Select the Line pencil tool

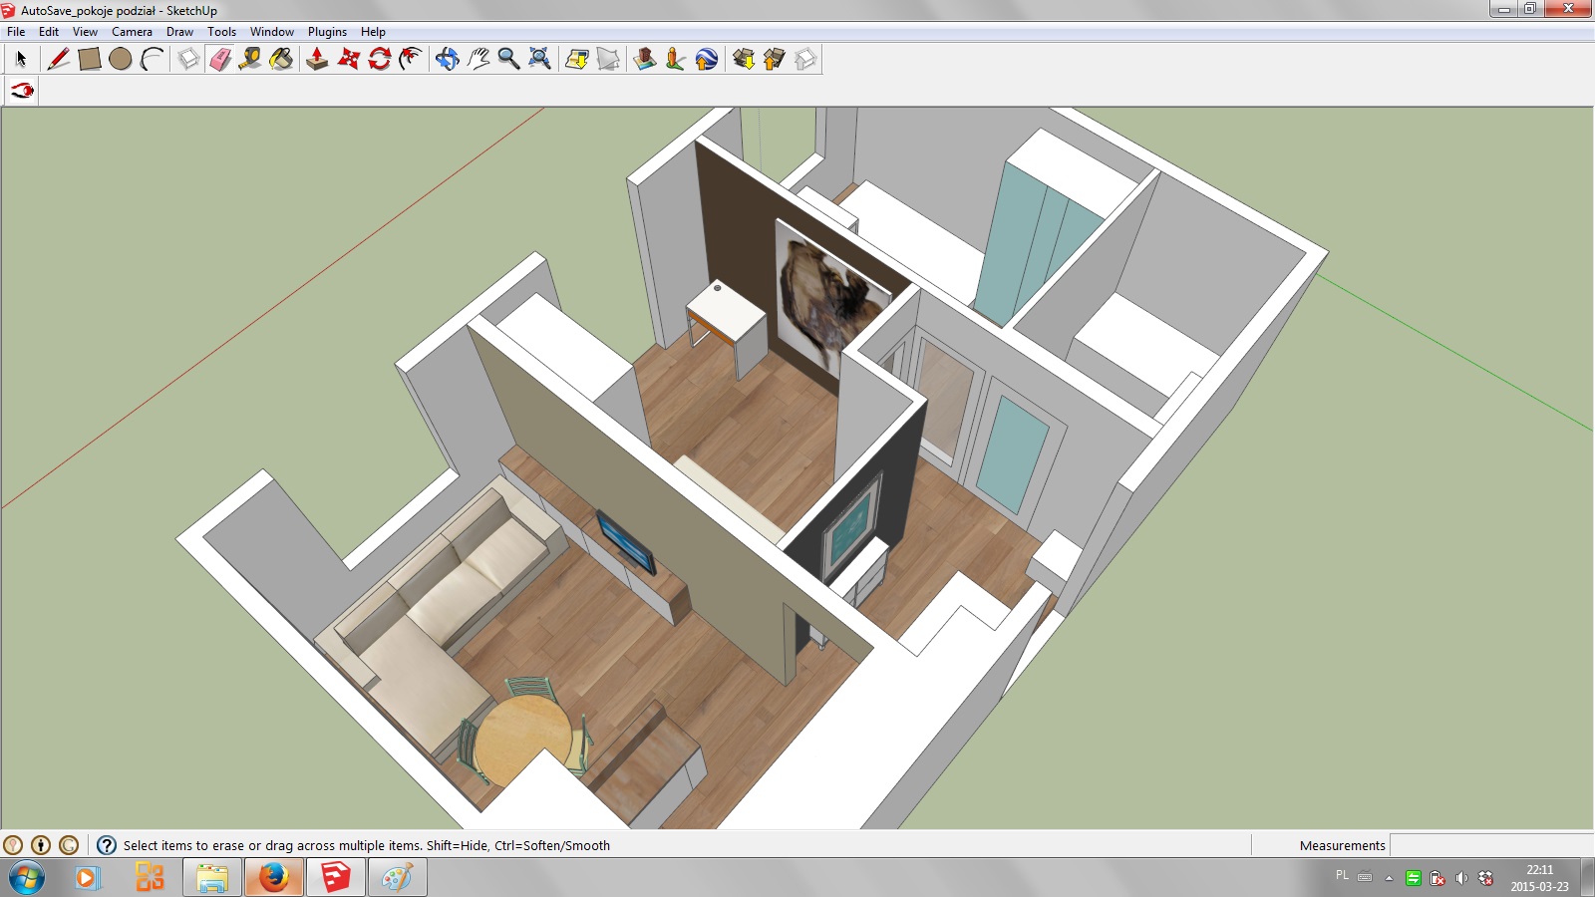pos(59,60)
